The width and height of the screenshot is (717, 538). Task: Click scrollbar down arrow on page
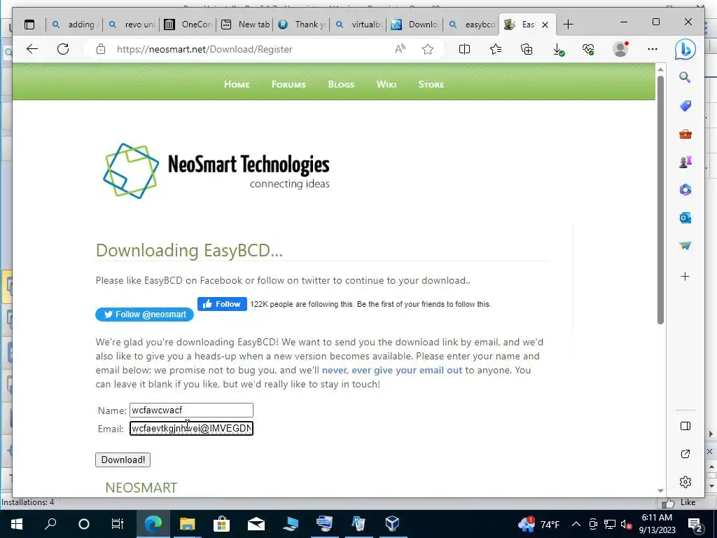[x=660, y=490]
